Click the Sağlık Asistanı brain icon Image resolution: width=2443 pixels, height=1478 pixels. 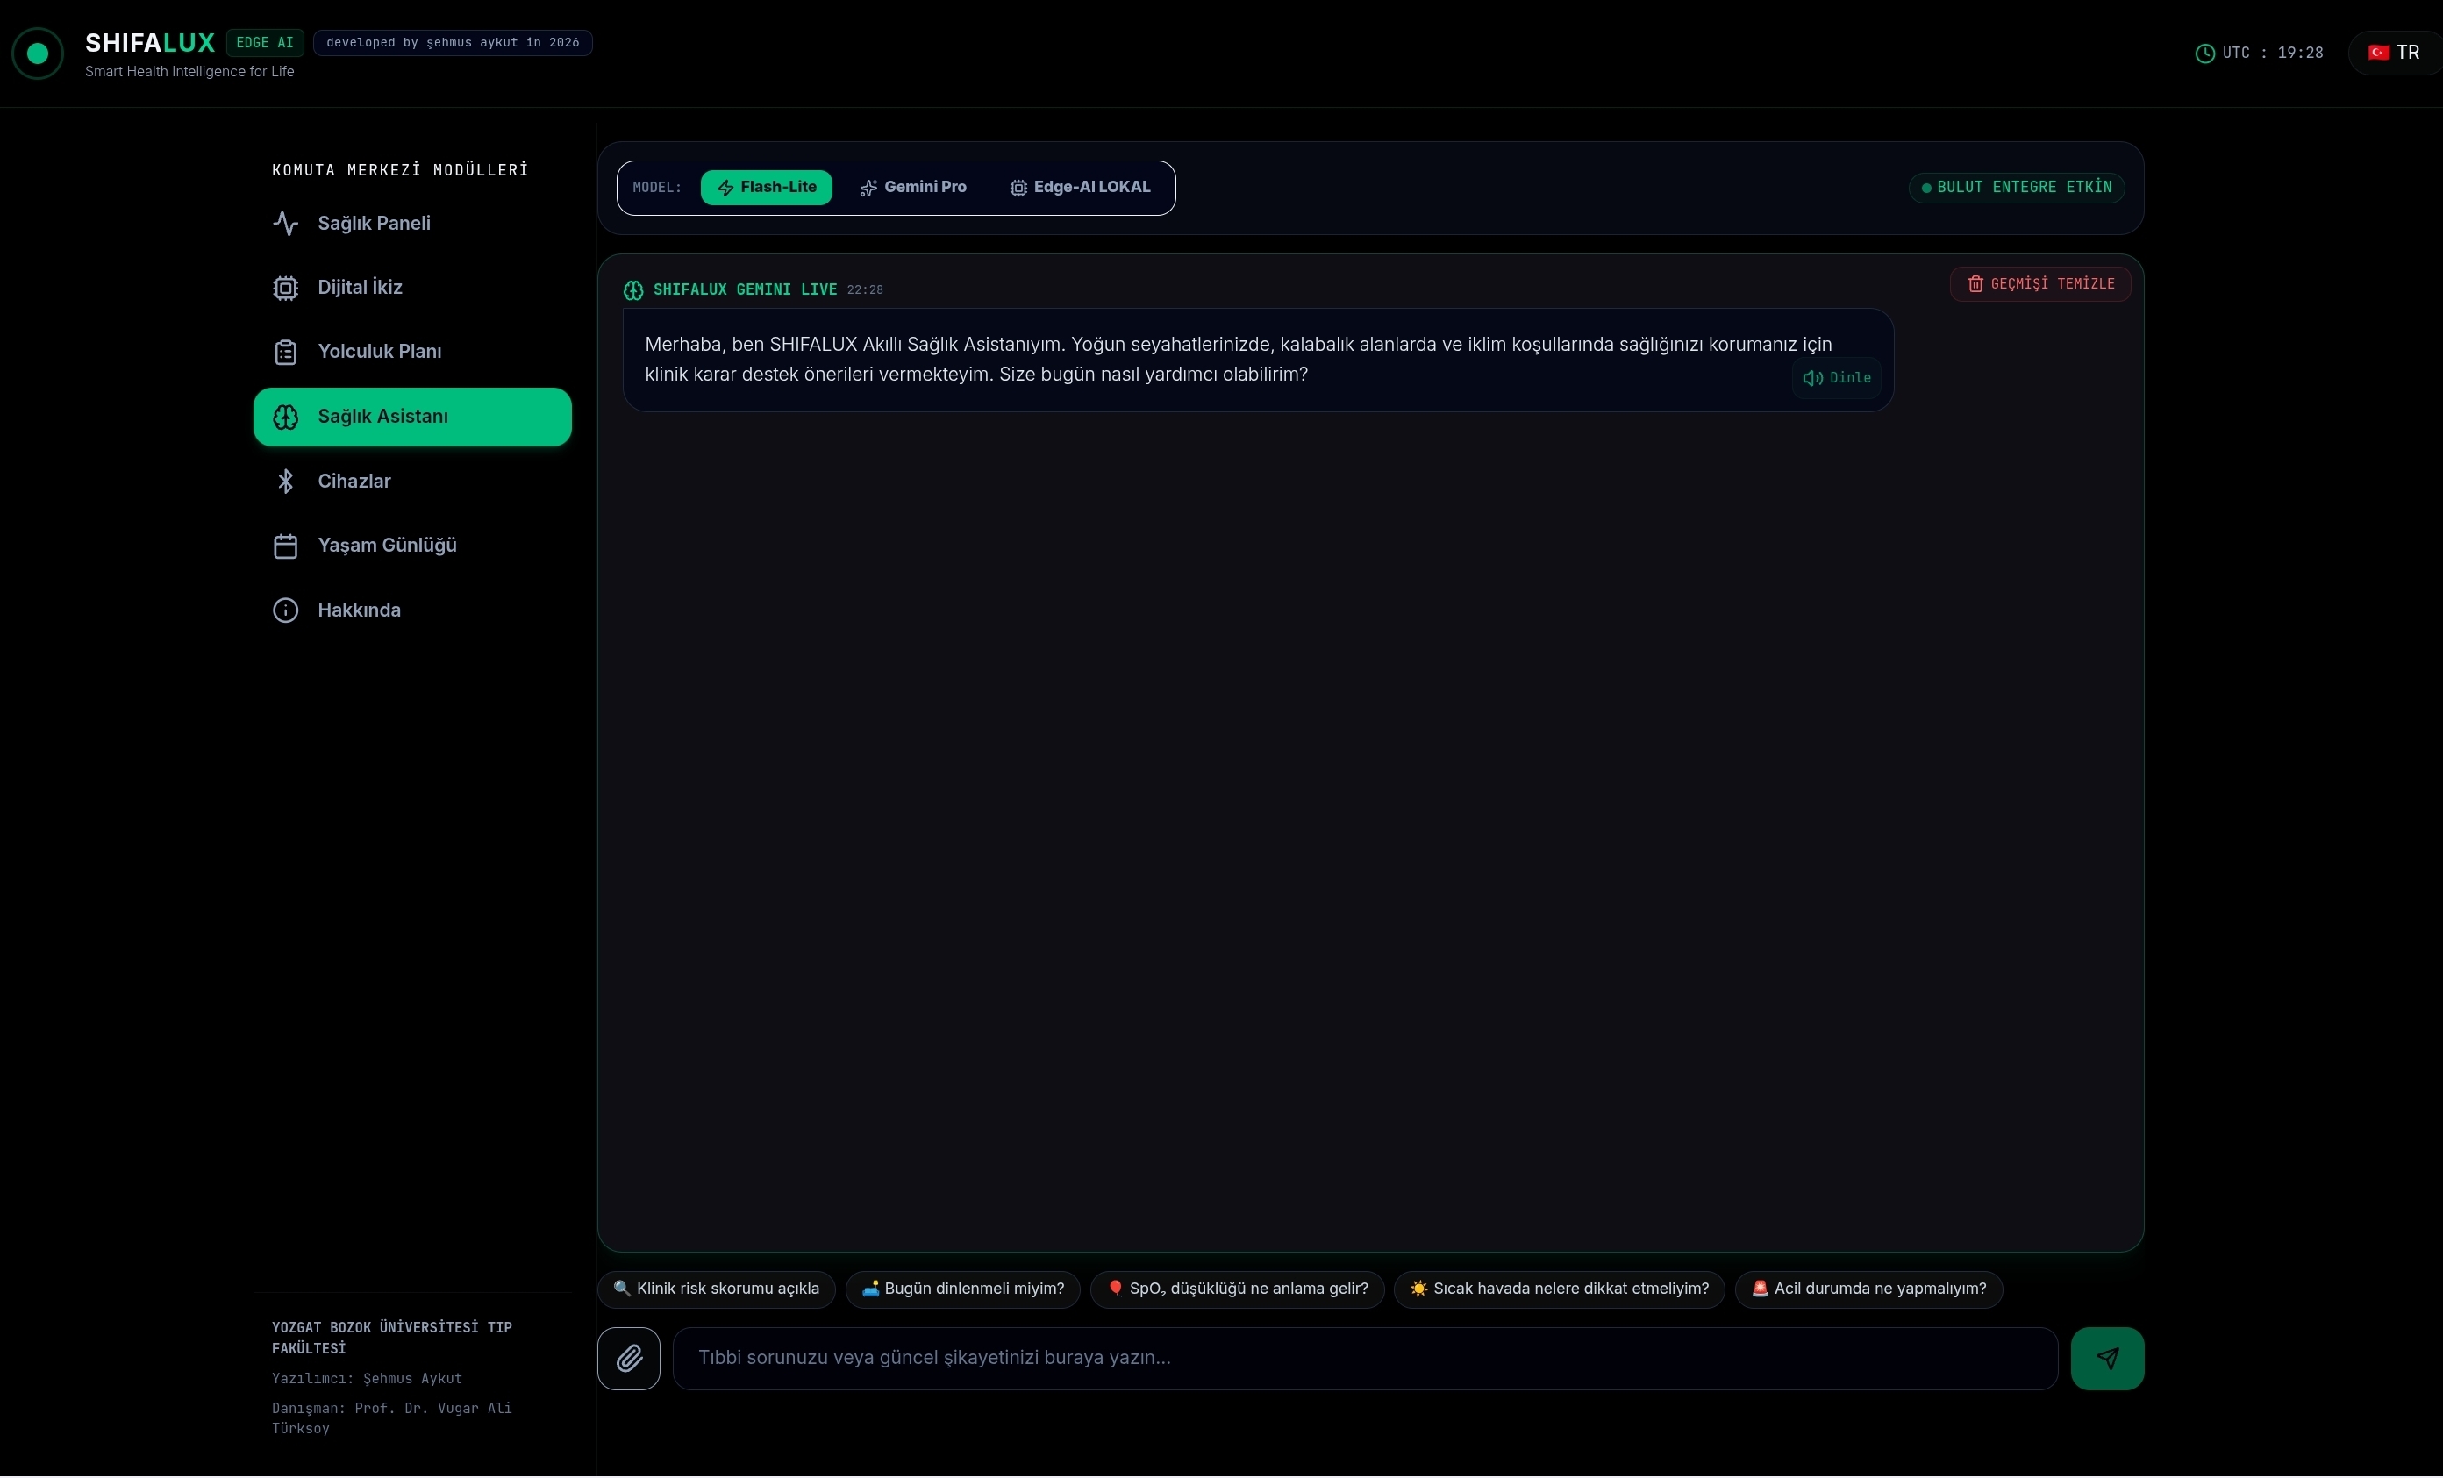[x=286, y=418]
